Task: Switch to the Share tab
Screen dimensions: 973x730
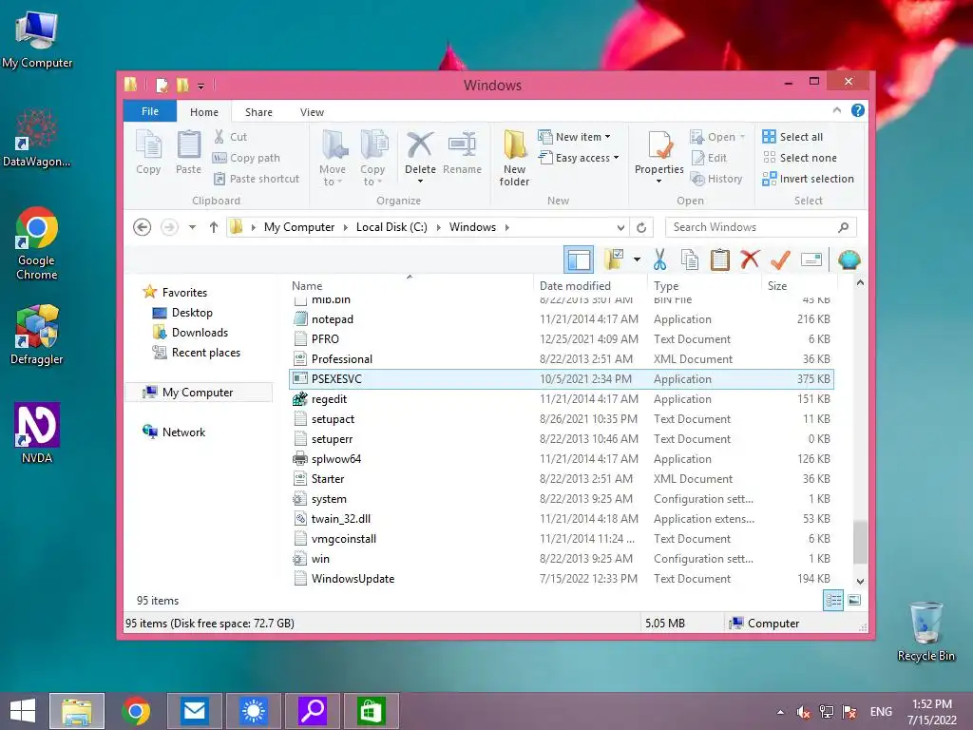Action: (x=258, y=112)
